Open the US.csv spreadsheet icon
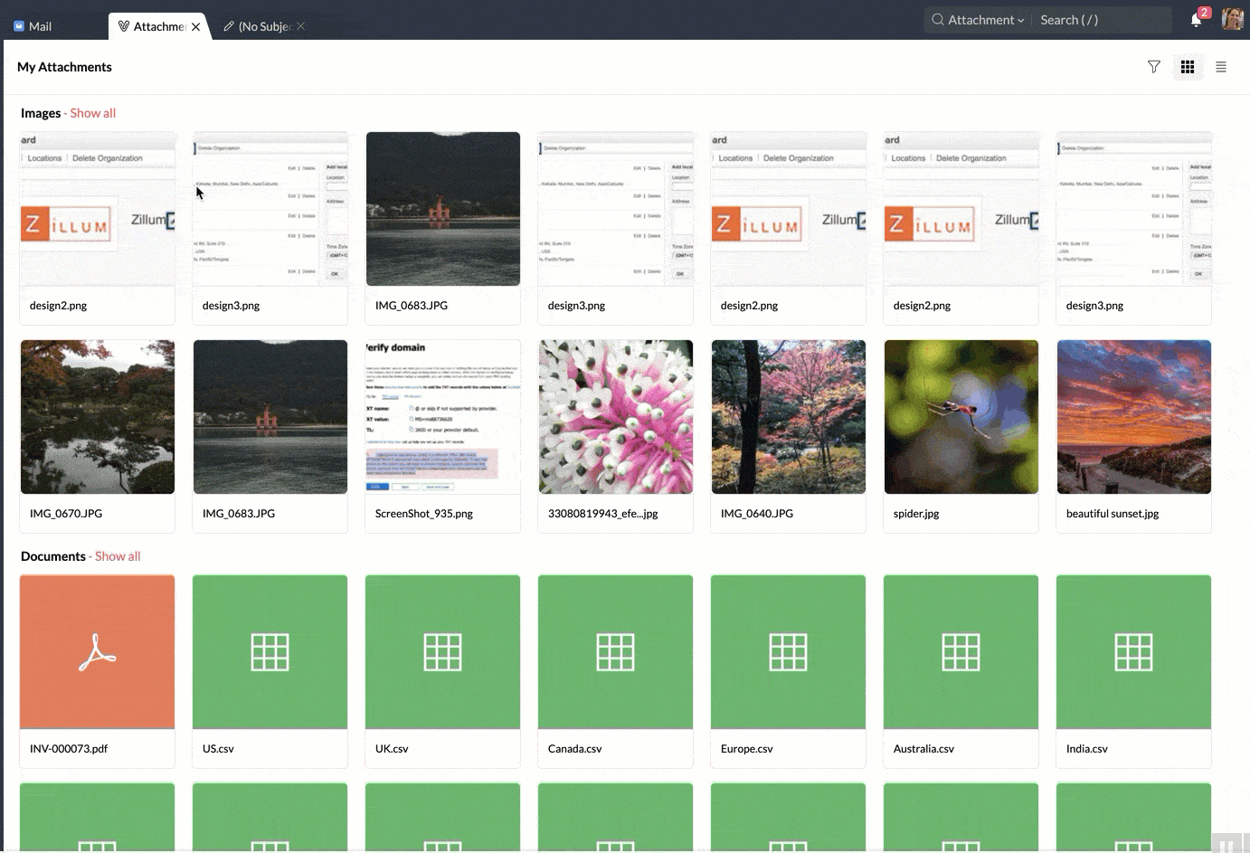Image resolution: width=1250 pixels, height=853 pixels. (270, 652)
